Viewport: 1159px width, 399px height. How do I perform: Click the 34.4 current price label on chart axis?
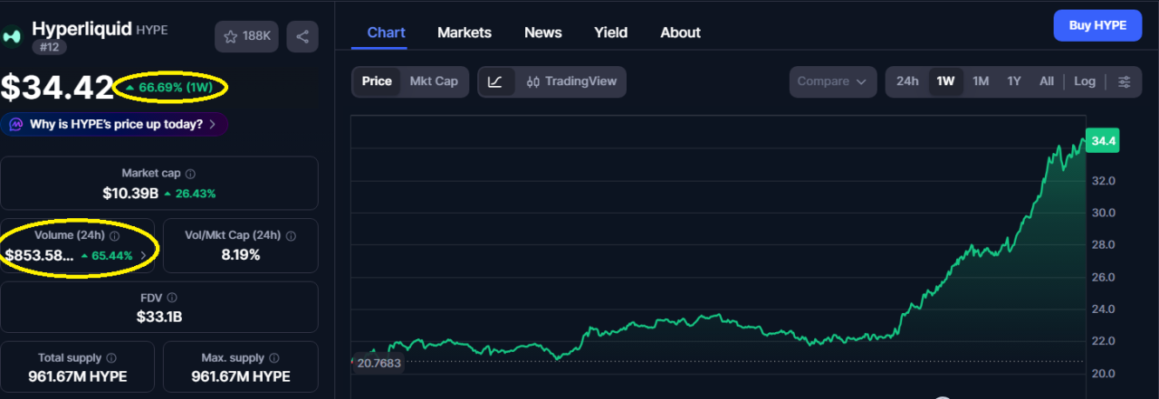coord(1103,141)
